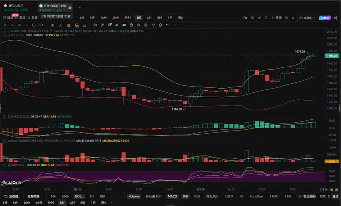Open the 多窗 multi-window layout

pos(32,18)
